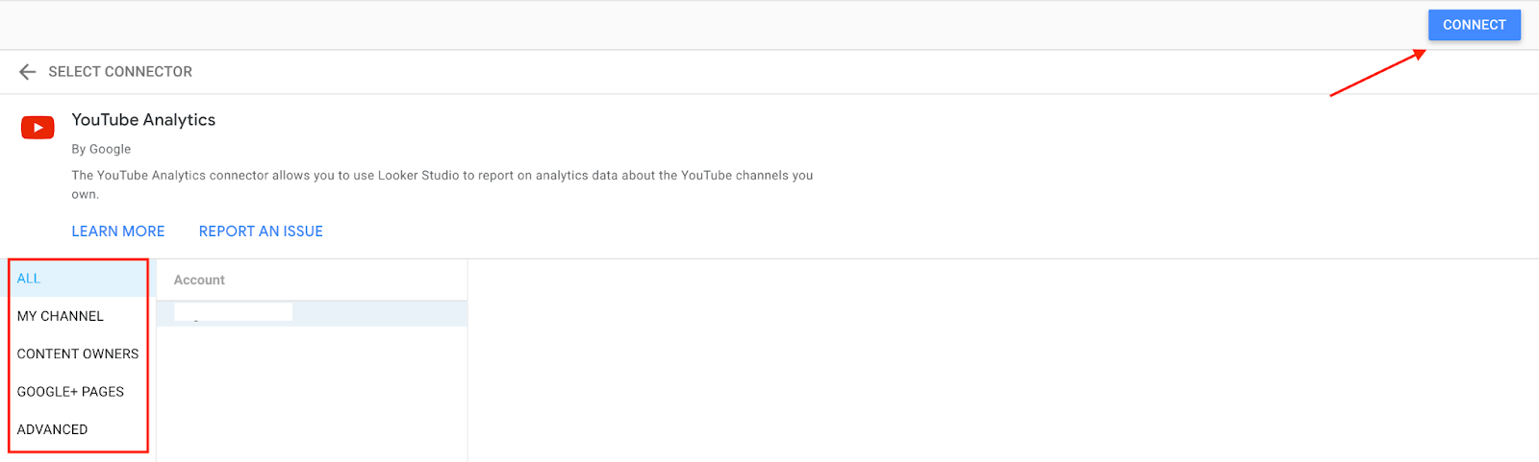Select the YouTube Analytics title
Viewport: 1539px width, 462px height.
click(x=143, y=120)
